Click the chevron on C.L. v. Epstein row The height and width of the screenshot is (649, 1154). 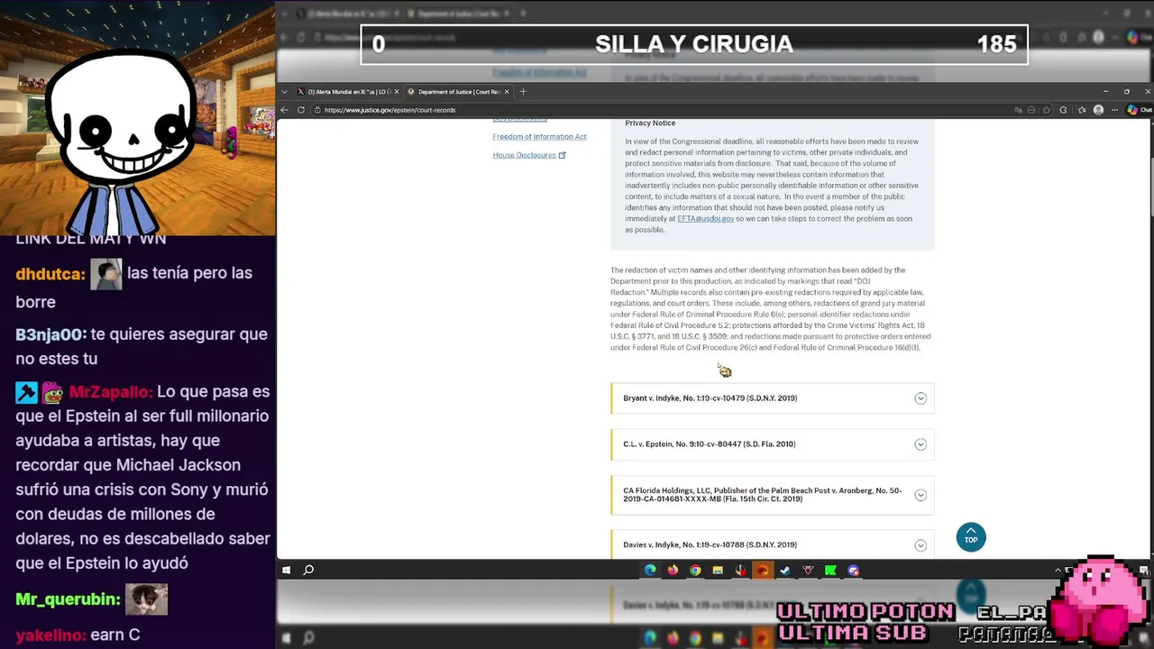coord(920,444)
